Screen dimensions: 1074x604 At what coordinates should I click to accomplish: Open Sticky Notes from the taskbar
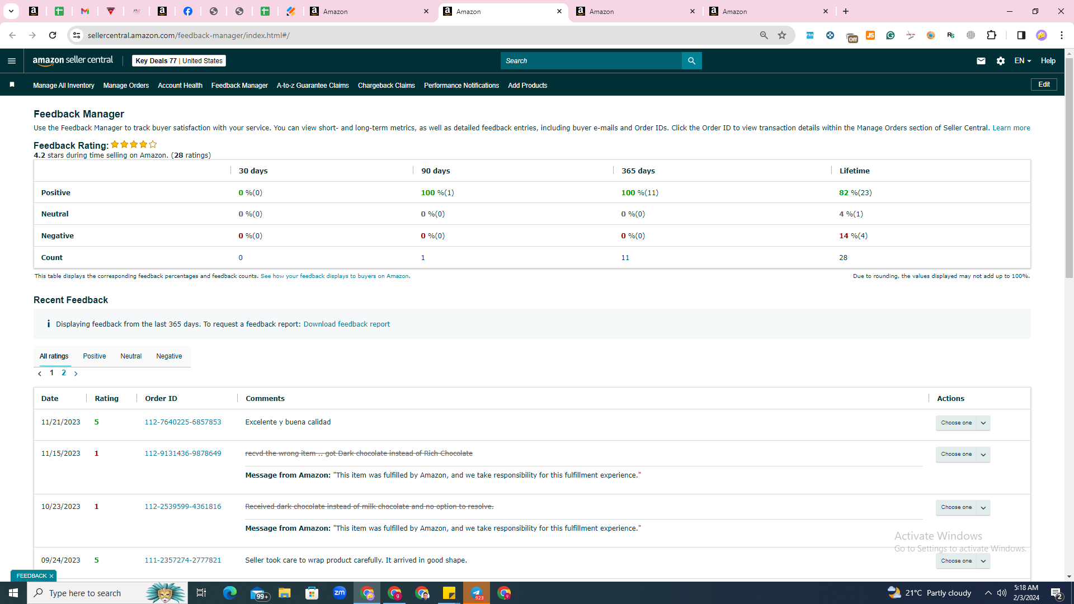coord(449,593)
